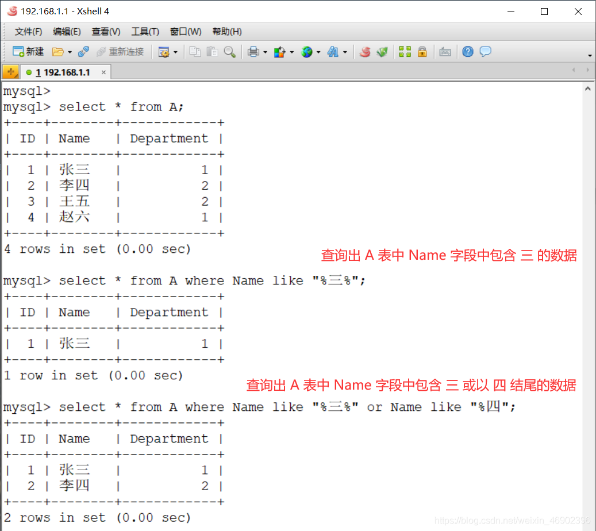Open the 工具(T) menu
The image size is (596, 531).
tap(145, 32)
